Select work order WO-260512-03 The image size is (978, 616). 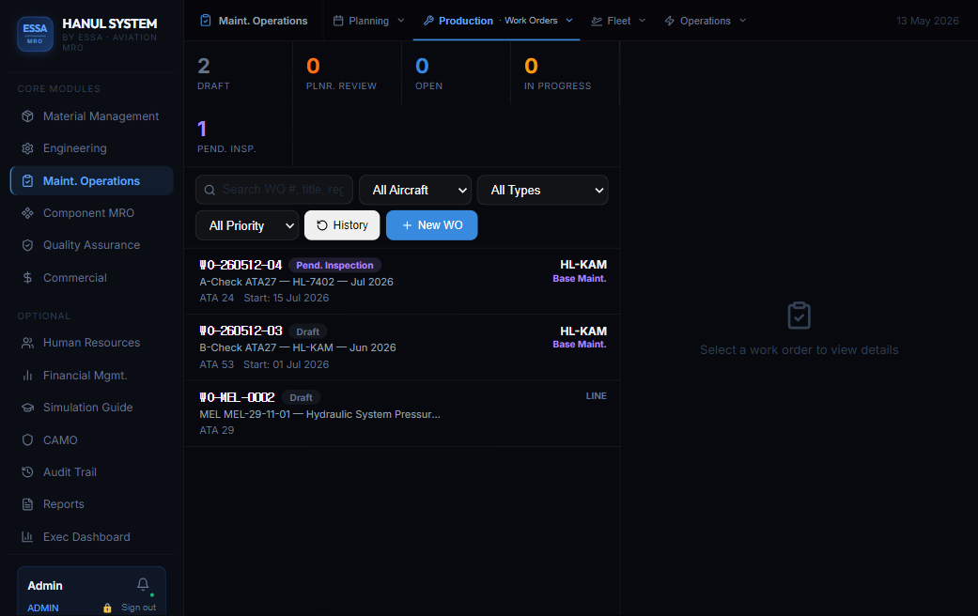(402, 347)
